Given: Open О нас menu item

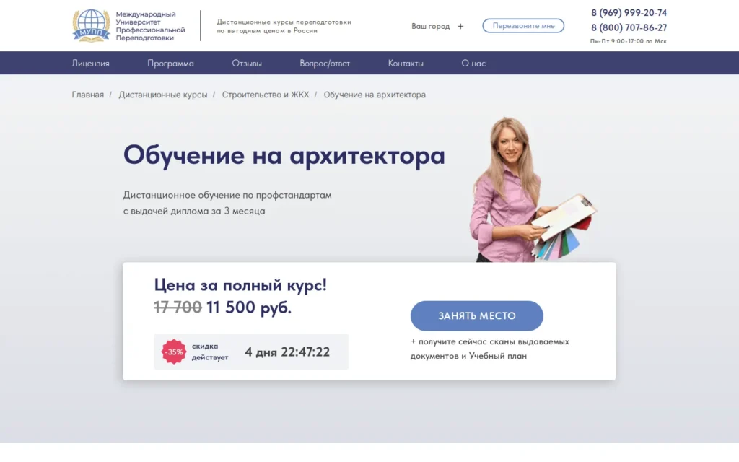Looking at the screenshot, I should (x=473, y=64).
